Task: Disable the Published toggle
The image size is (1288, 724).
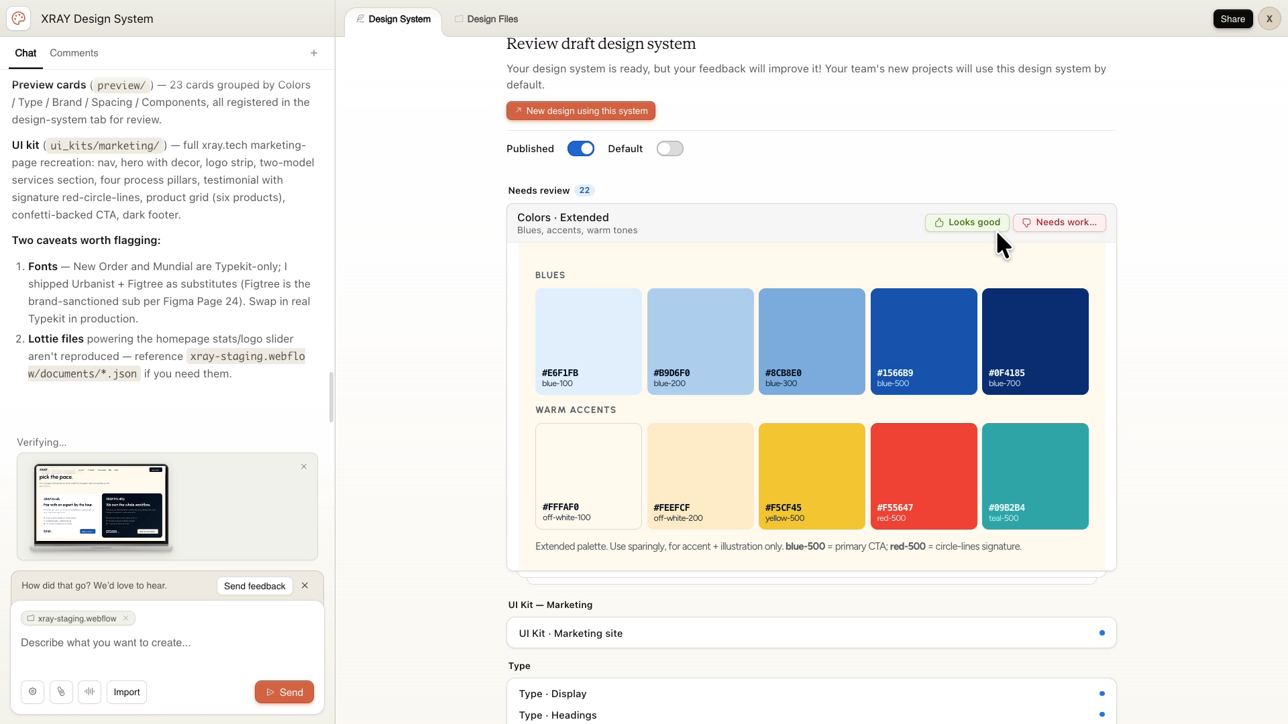Action: (581, 148)
